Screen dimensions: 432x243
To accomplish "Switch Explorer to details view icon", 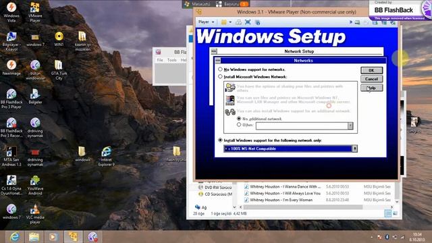I will tap(387, 213).
